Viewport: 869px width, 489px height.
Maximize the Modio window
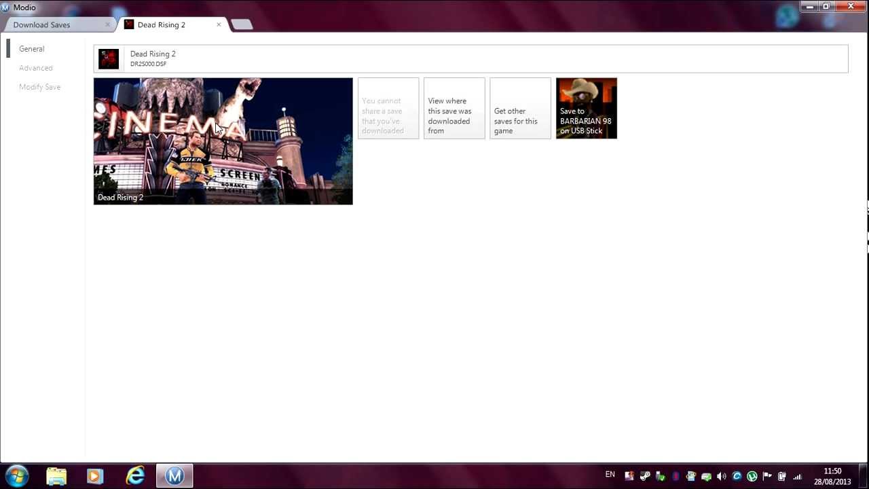(826, 6)
